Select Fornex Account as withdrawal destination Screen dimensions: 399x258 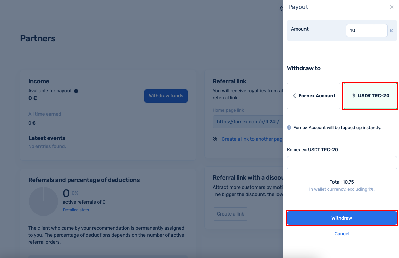click(314, 96)
